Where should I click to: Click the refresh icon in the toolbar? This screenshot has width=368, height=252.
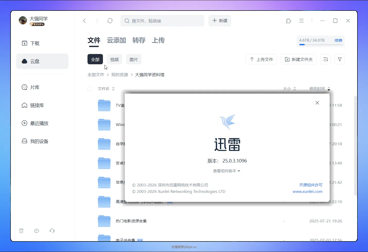tap(110, 21)
